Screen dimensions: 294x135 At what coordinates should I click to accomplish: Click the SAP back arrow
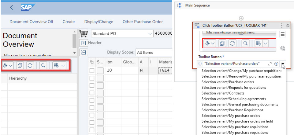[x=11, y=7]
